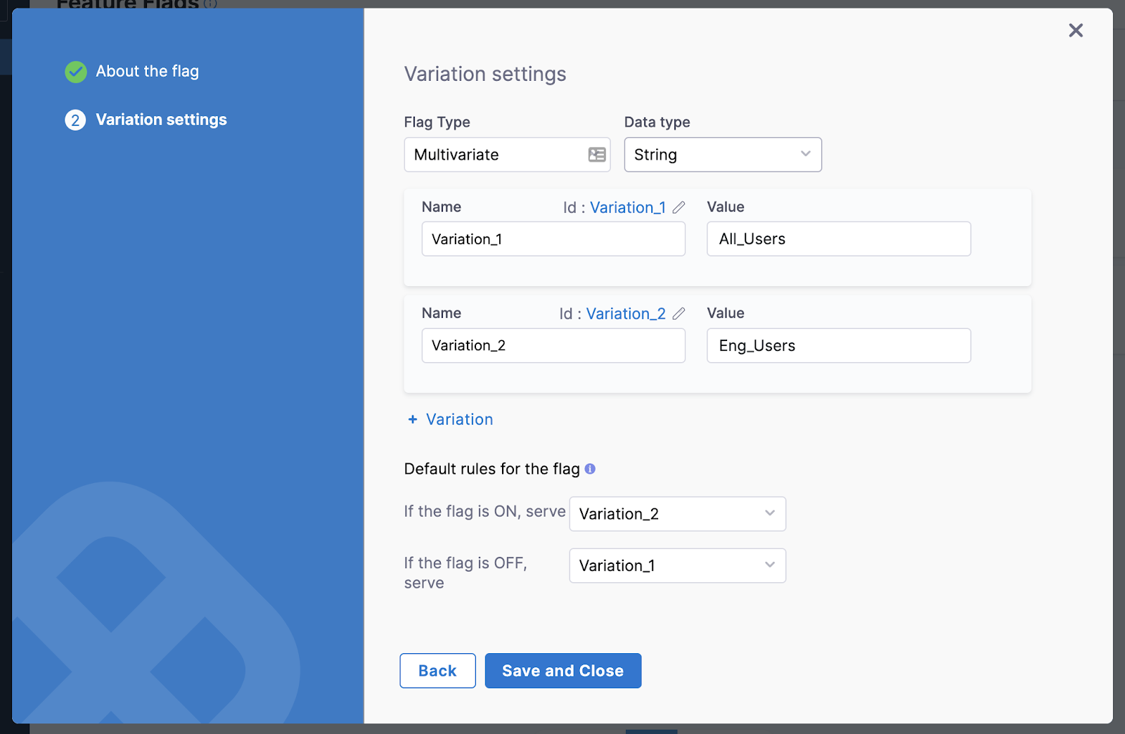Select the About the flag step

pyautogui.click(x=147, y=71)
